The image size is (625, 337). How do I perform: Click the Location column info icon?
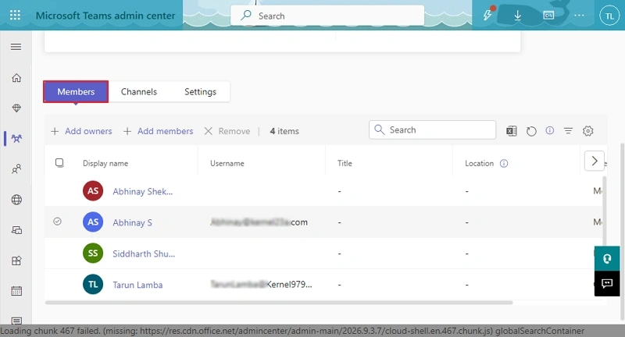[x=504, y=164]
